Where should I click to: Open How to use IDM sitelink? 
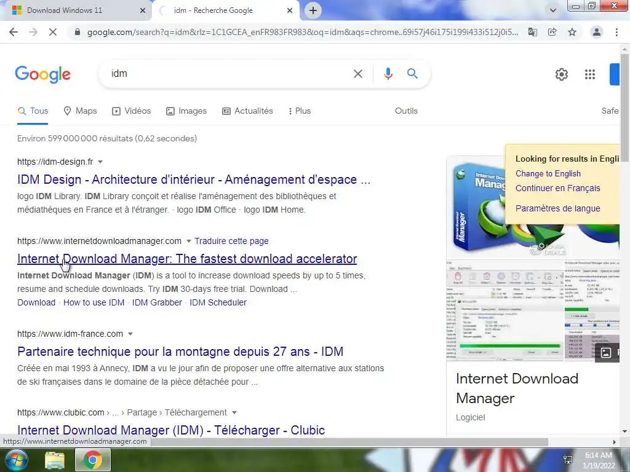[x=94, y=302]
